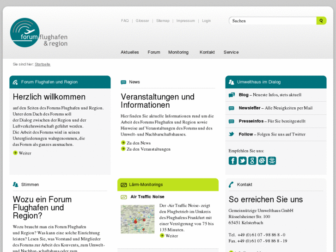
Task: Open the Blog – Neueste Infos link
Action: click(x=270, y=95)
